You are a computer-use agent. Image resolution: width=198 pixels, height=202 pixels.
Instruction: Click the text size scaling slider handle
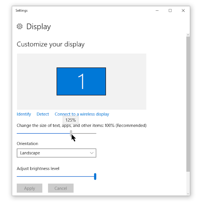pos(71,133)
